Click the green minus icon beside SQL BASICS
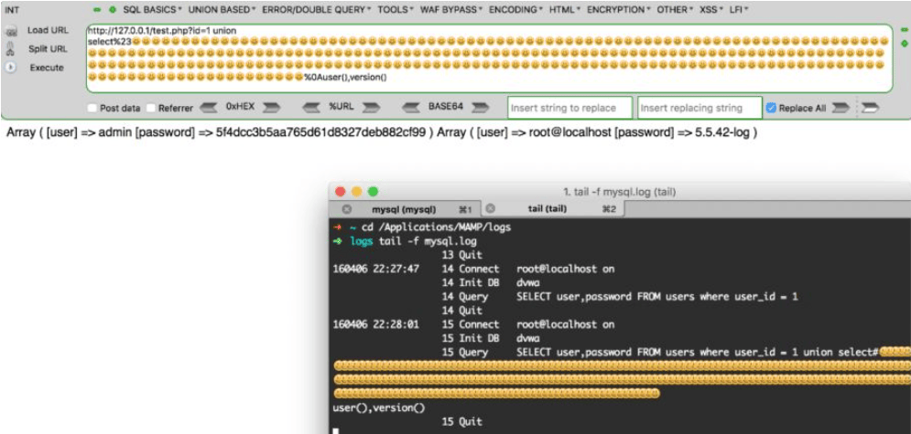Image resolution: width=911 pixels, height=434 pixels. pos(98,10)
